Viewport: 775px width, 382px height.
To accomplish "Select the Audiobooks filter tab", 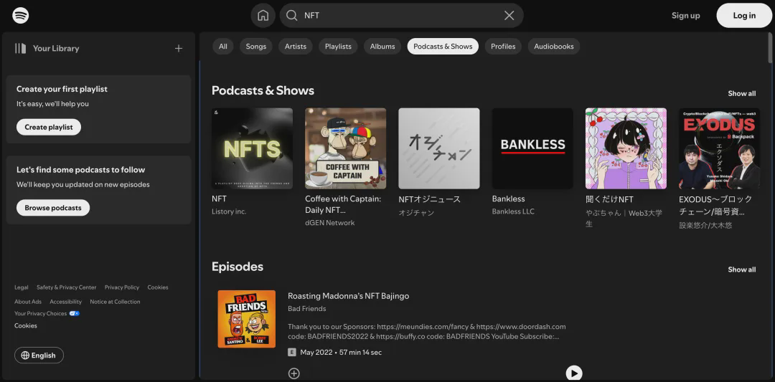I will pyautogui.click(x=553, y=47).
